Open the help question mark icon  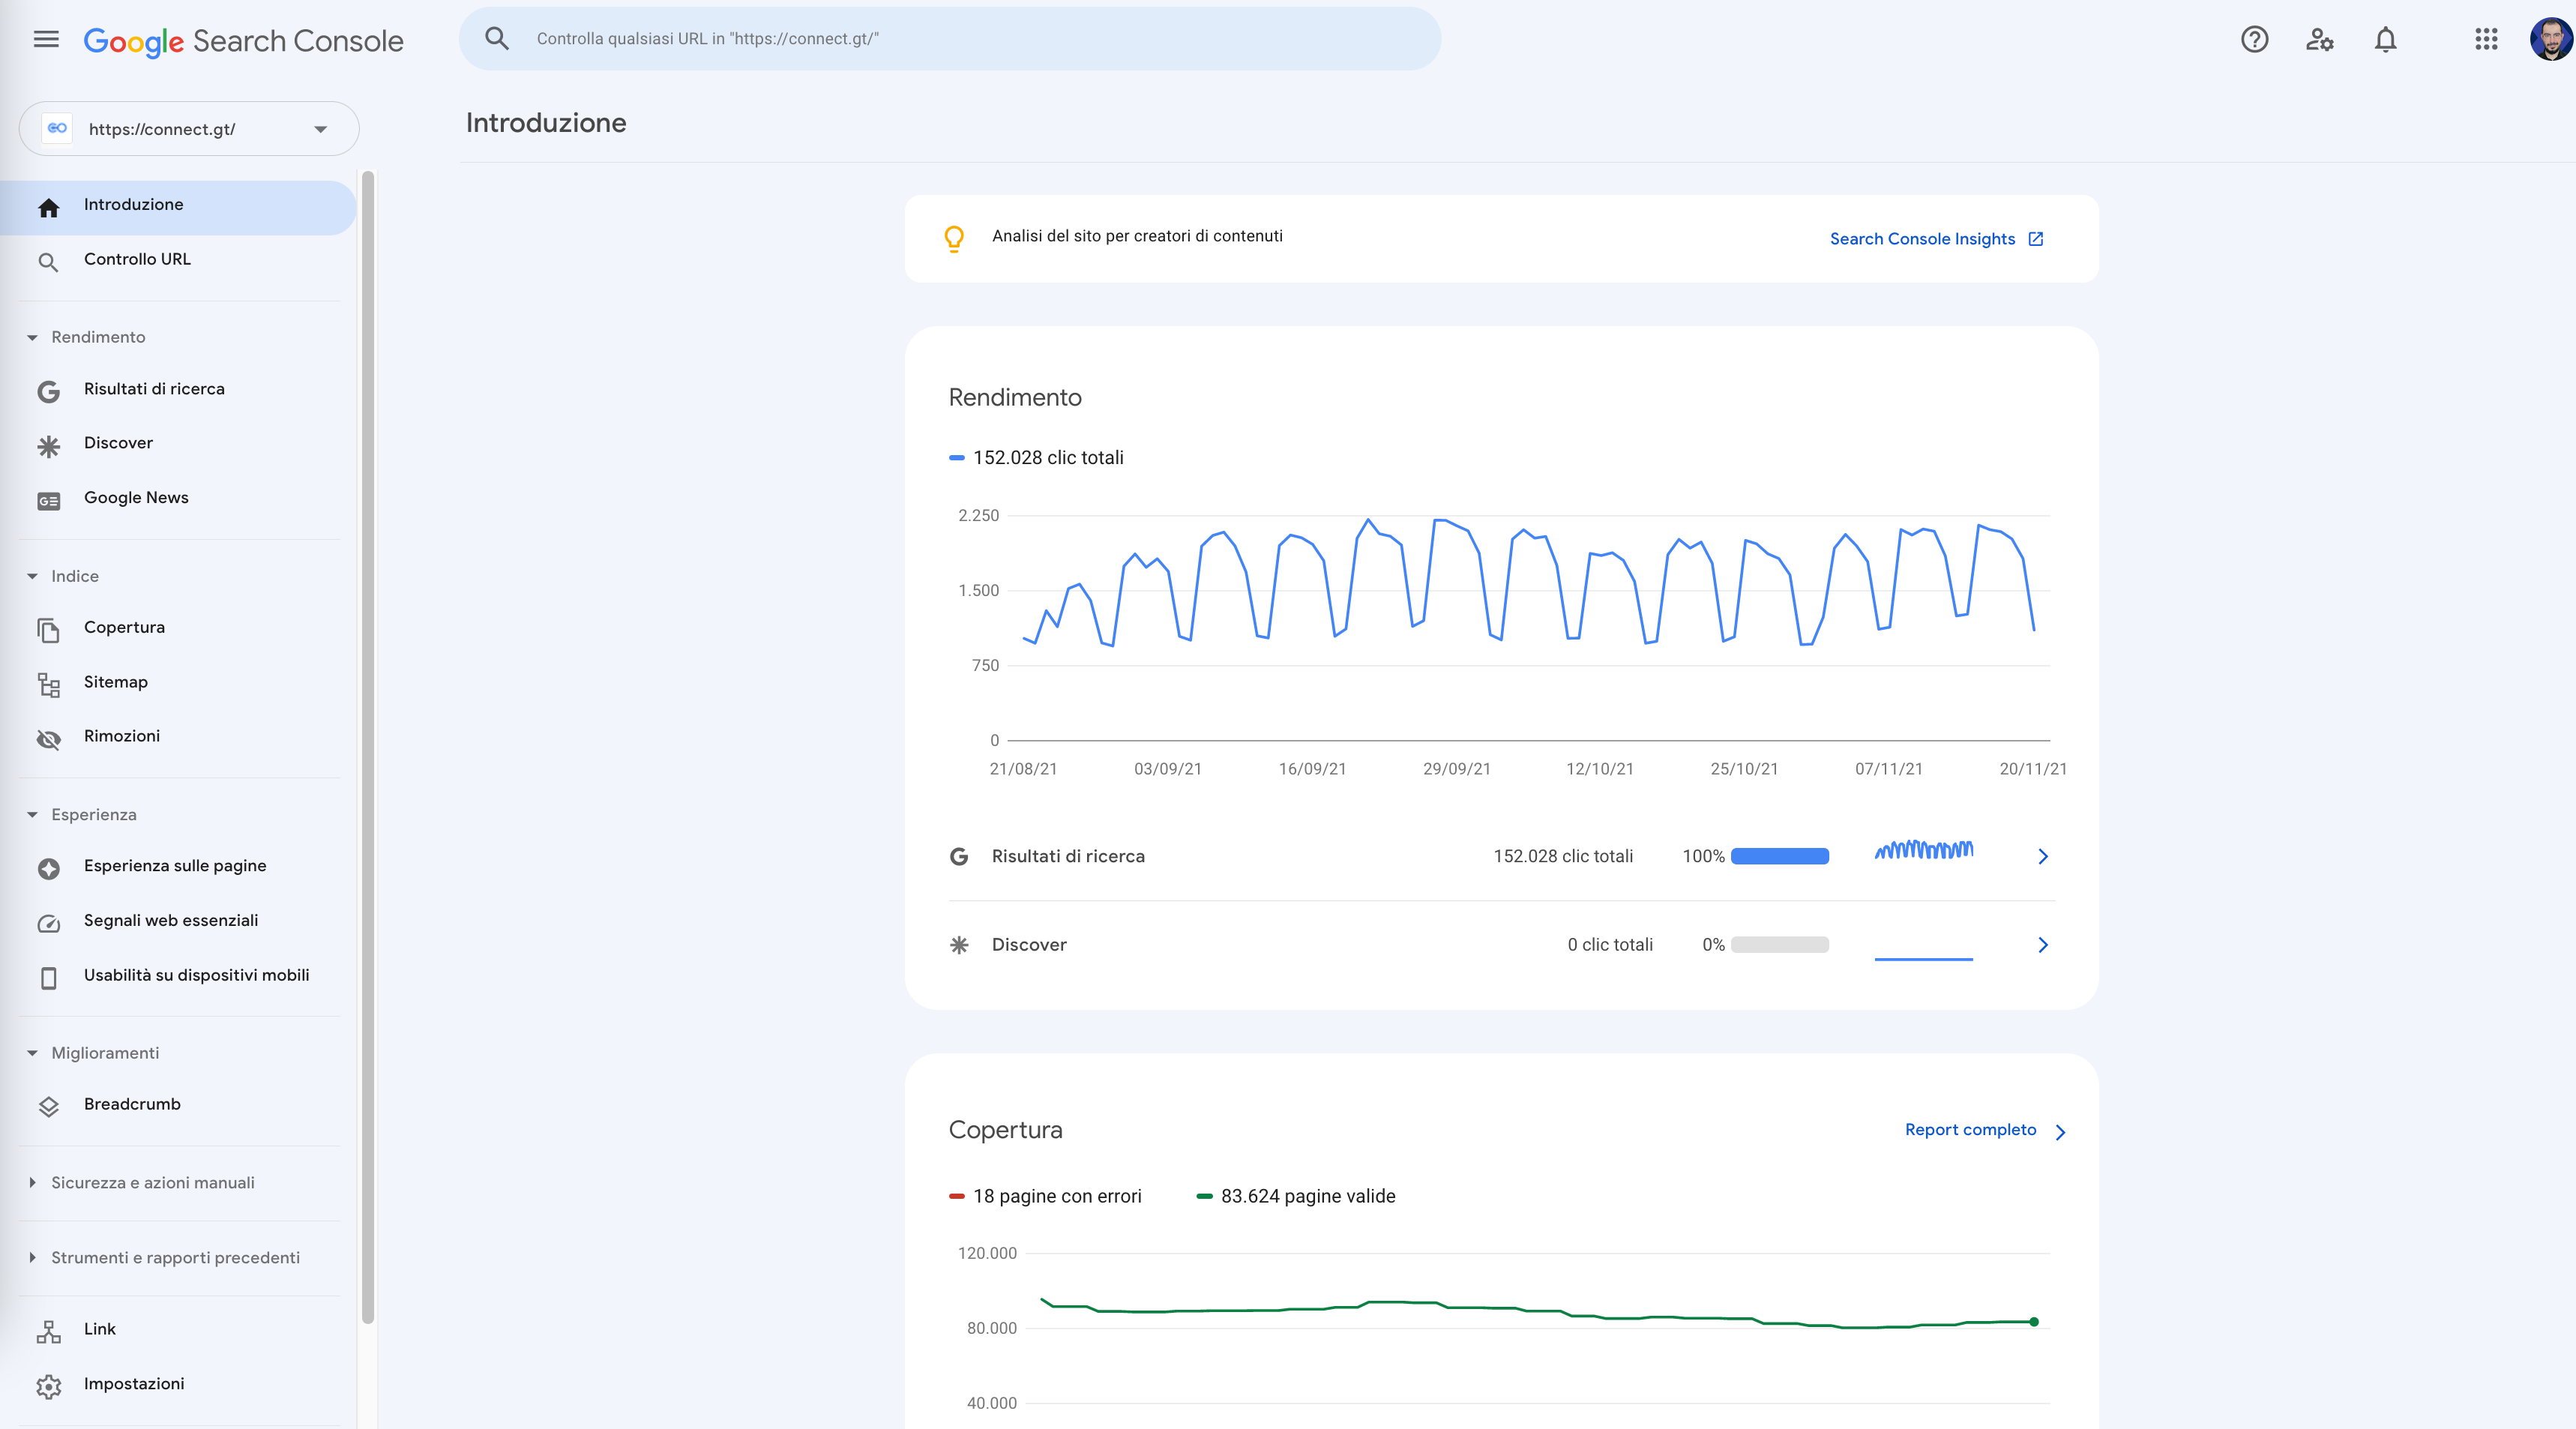click(x=2254, y=40)
